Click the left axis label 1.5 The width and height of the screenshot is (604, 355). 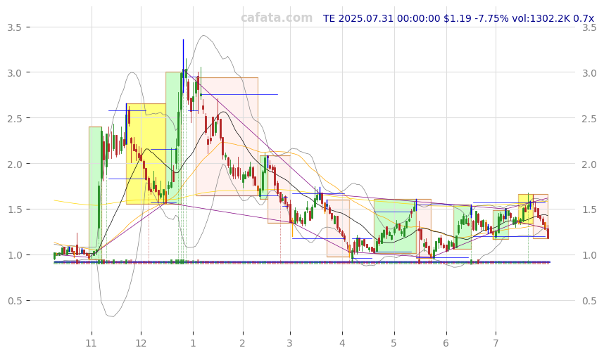(x=14, y=209)
